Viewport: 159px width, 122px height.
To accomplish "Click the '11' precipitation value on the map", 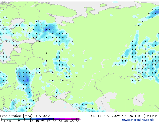I will [x=26, y=77].
